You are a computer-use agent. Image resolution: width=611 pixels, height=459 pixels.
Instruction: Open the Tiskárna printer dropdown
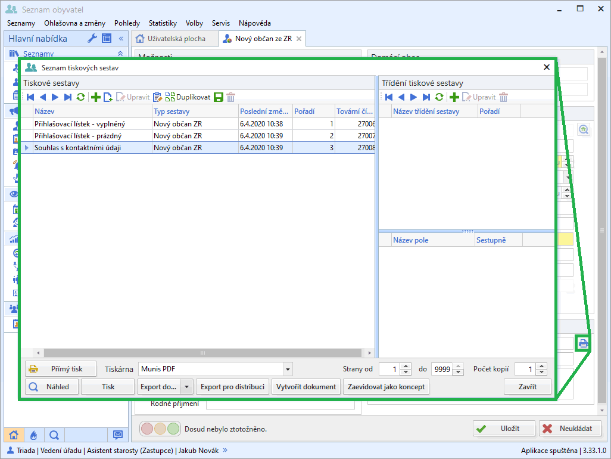coord(288,369)
